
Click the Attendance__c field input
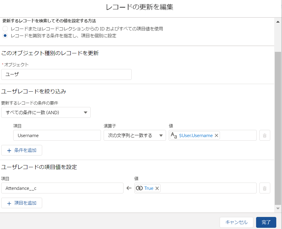click(62, 188)
